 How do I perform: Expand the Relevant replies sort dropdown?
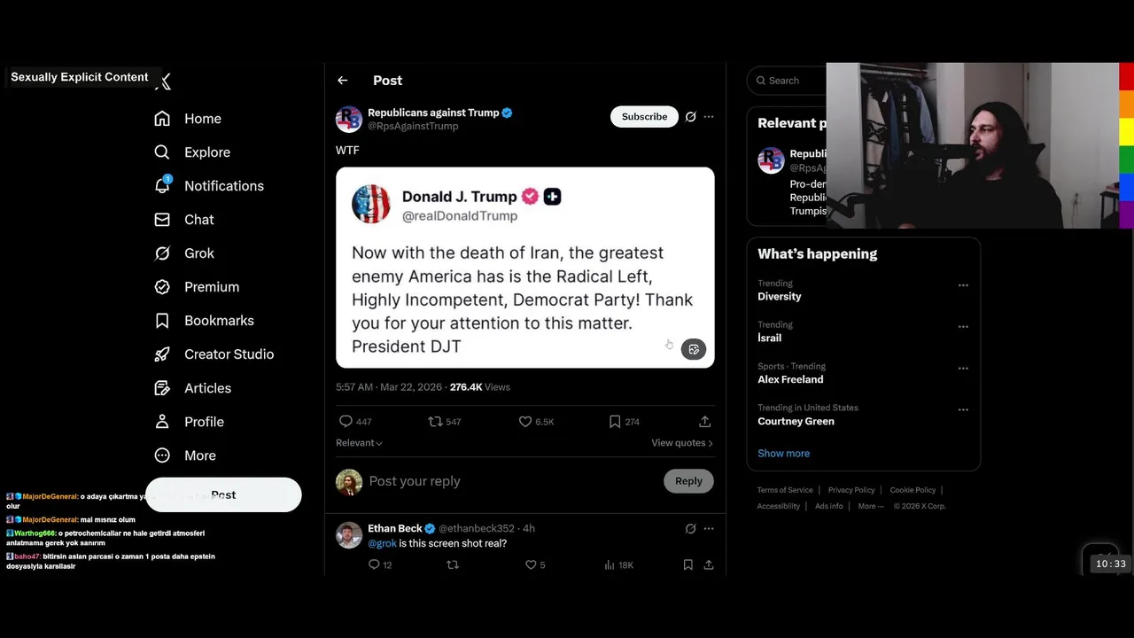pyautogui.click(x=359, y=443)
